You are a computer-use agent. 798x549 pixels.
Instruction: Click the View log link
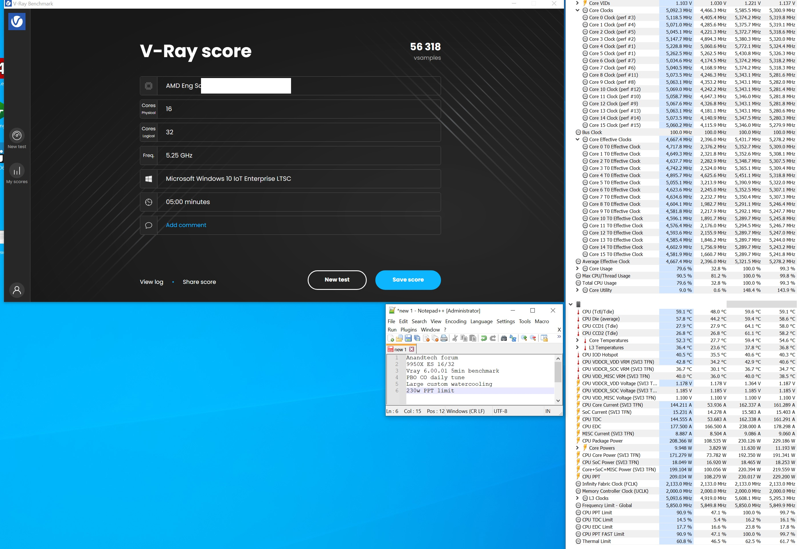(x=152, y=282)
